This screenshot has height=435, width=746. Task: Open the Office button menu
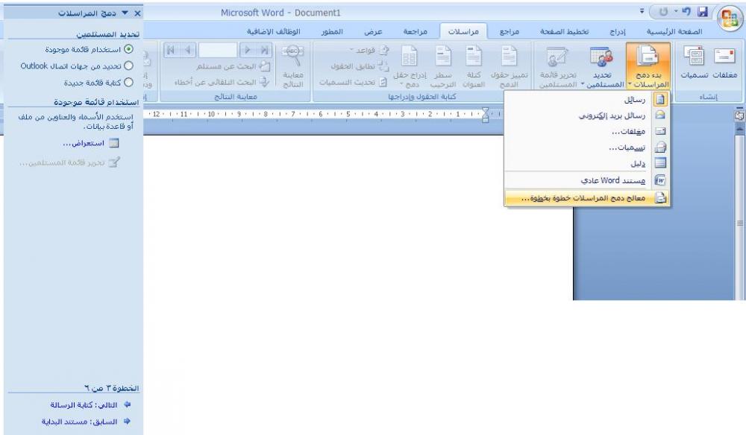tap(729, 18)
